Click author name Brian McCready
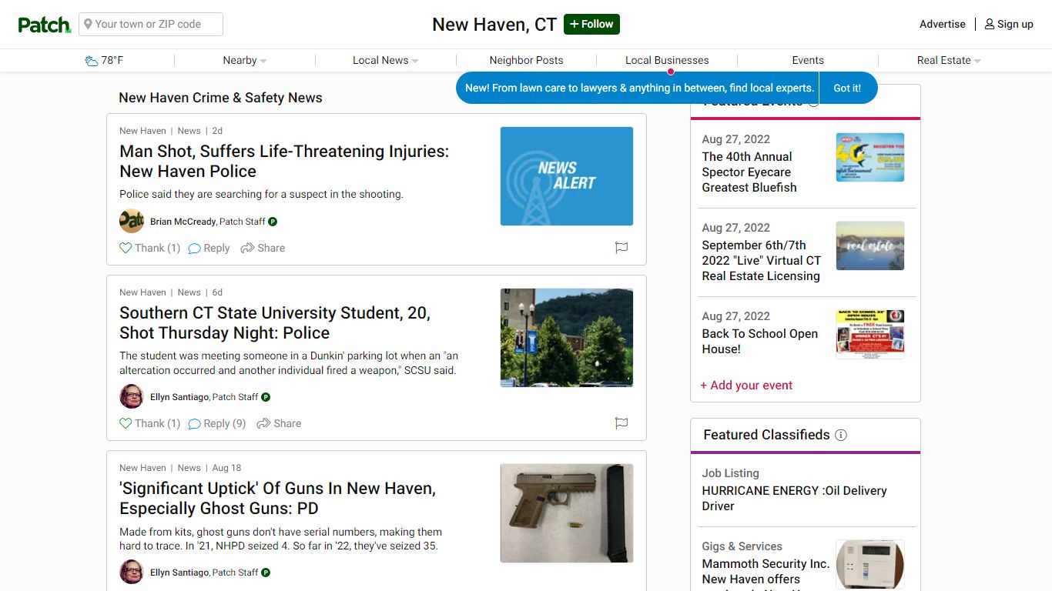 (x=183, y=222)
